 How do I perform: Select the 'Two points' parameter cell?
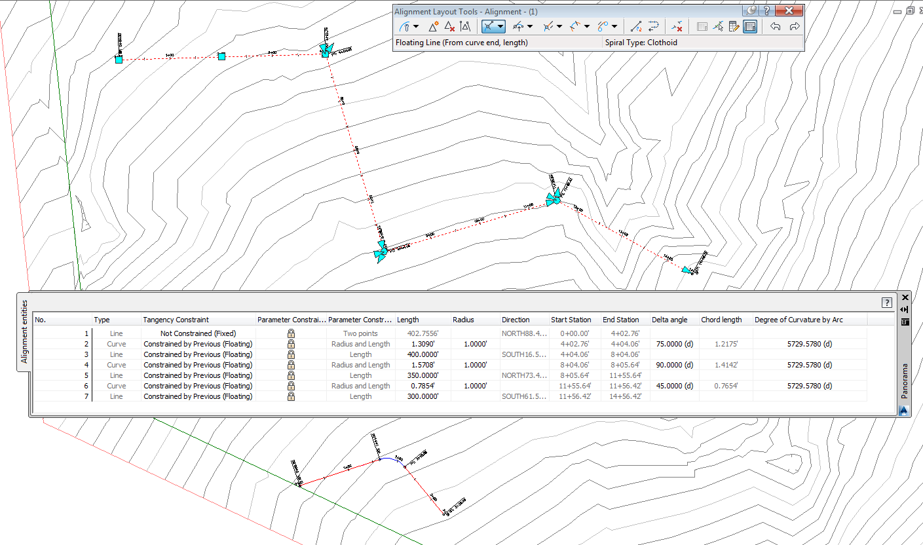360,333
